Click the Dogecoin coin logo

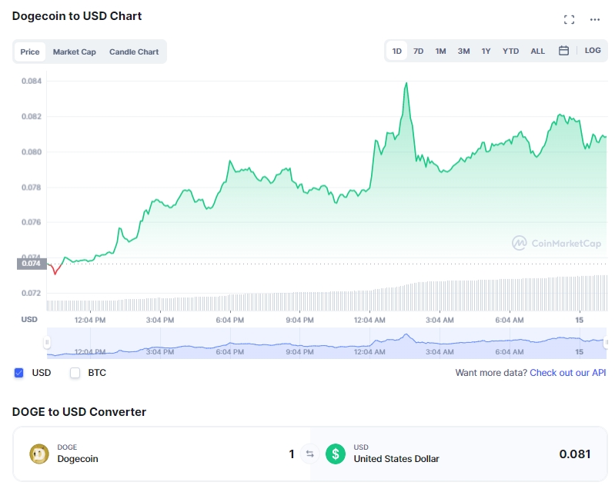click(x=39, y=454)
